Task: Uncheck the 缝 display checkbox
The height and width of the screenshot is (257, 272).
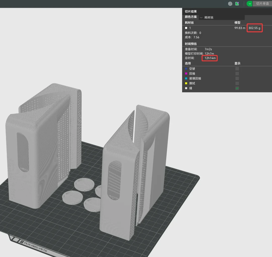Action: coord(237,88)
